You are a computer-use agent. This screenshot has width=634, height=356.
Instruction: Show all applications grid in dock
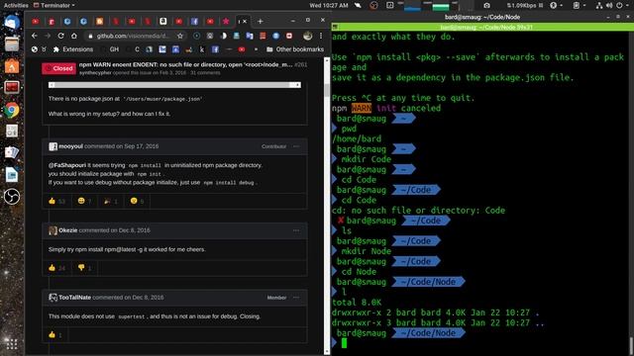(x=11, y=343)
